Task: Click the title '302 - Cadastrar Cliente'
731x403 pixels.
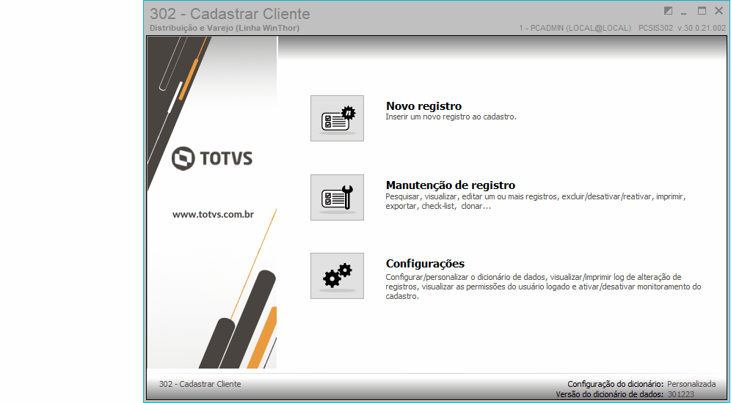Action: tap(230, 14)
